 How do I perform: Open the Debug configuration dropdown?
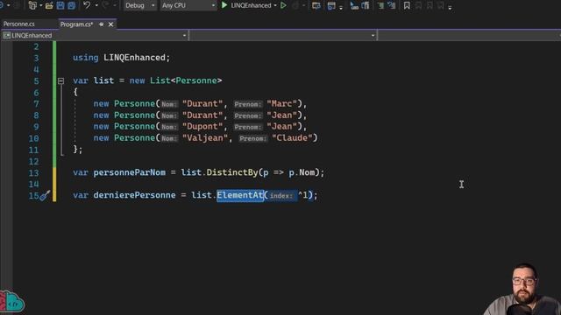click(139, 5)
